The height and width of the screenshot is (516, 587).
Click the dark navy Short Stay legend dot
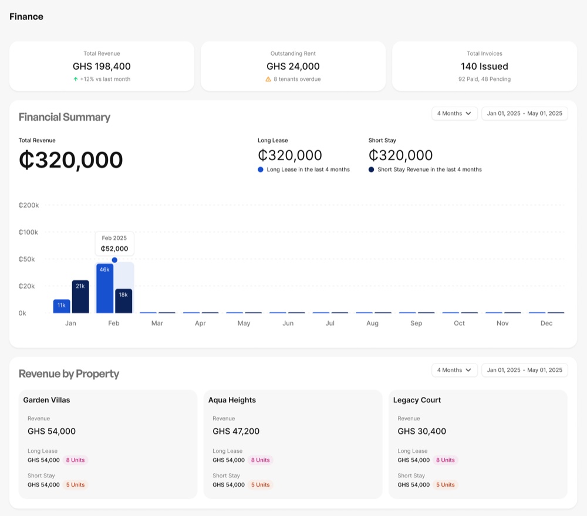click(x=372, y=169)
